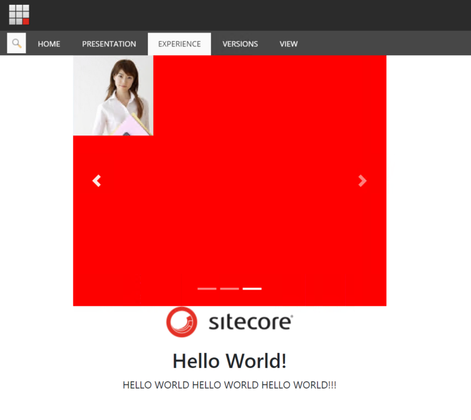Switch to the PRESENTATION tab
Viewport: 471px width, 420px height.
click(x=109, y=44)
